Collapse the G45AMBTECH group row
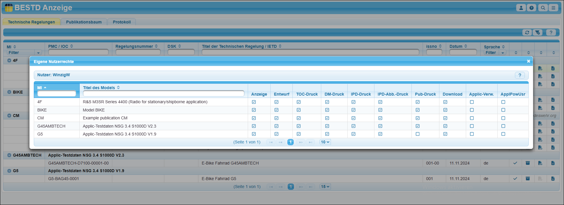Image resolution: width=564 pixels, height=205 pixels. (x=9, y=155)
